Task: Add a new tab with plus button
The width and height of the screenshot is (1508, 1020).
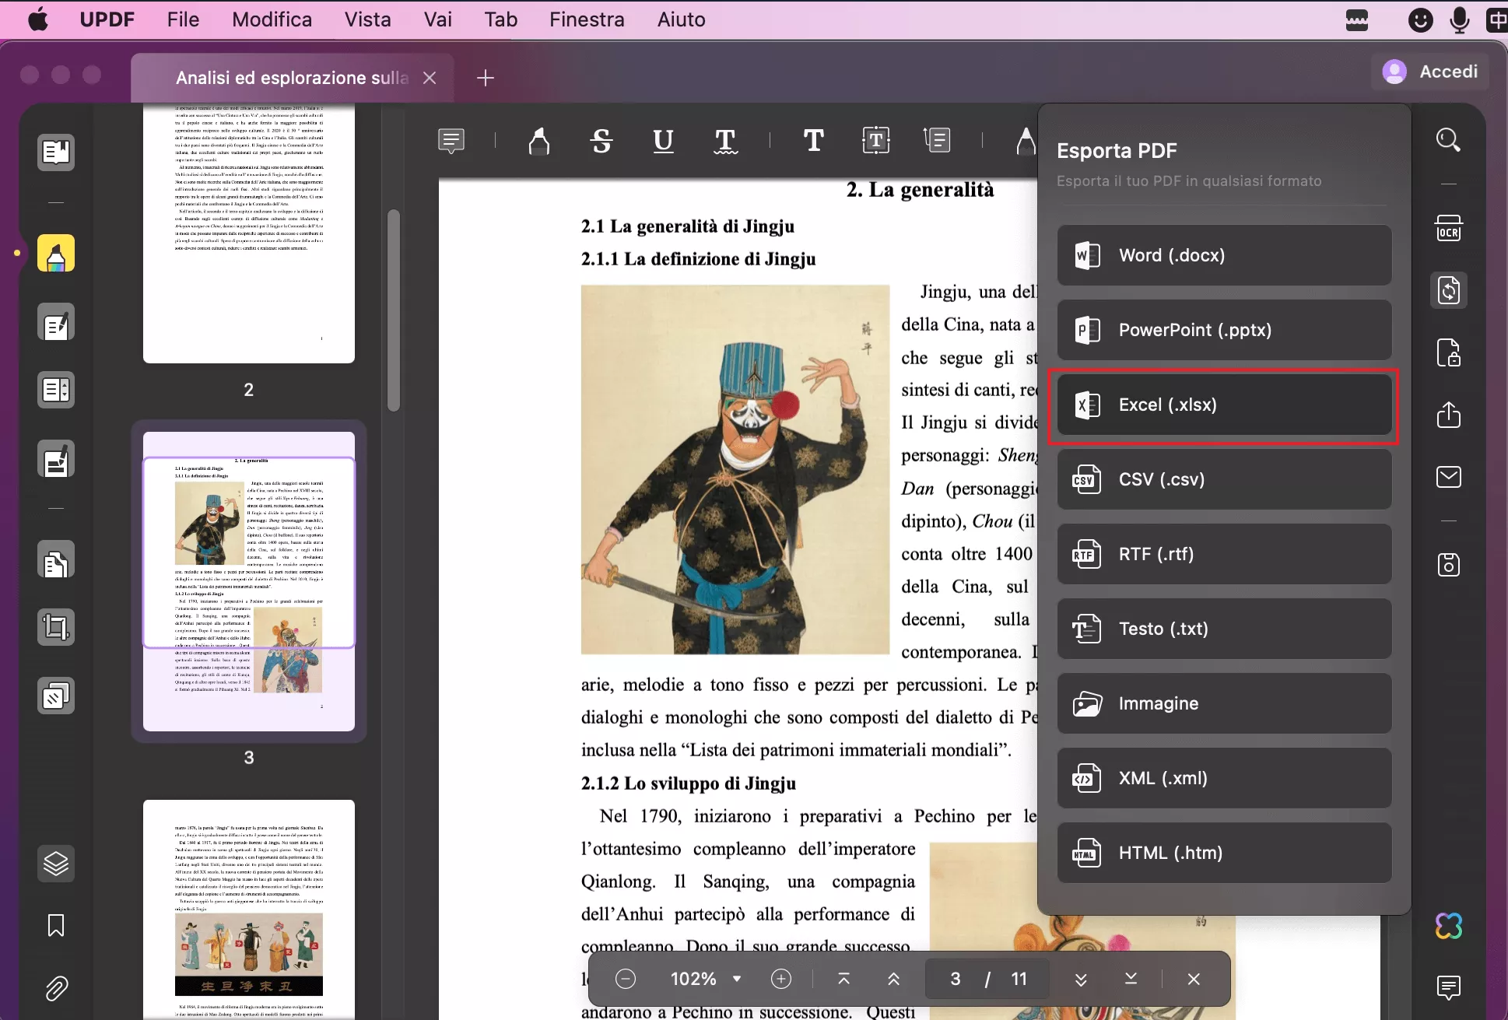Action: (486, 78)
